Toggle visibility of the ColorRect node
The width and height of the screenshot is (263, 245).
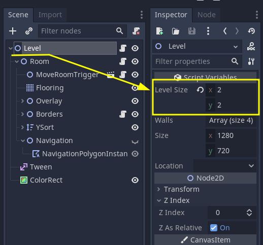pyautogui.click(x=135, y=180)
